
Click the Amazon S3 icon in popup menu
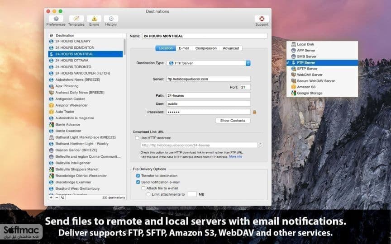294,87
